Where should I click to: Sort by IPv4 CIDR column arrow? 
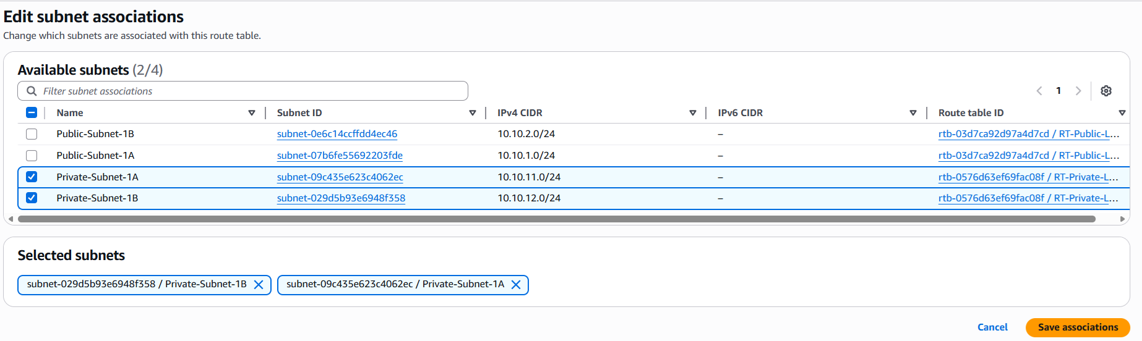(x=693, y=113)
